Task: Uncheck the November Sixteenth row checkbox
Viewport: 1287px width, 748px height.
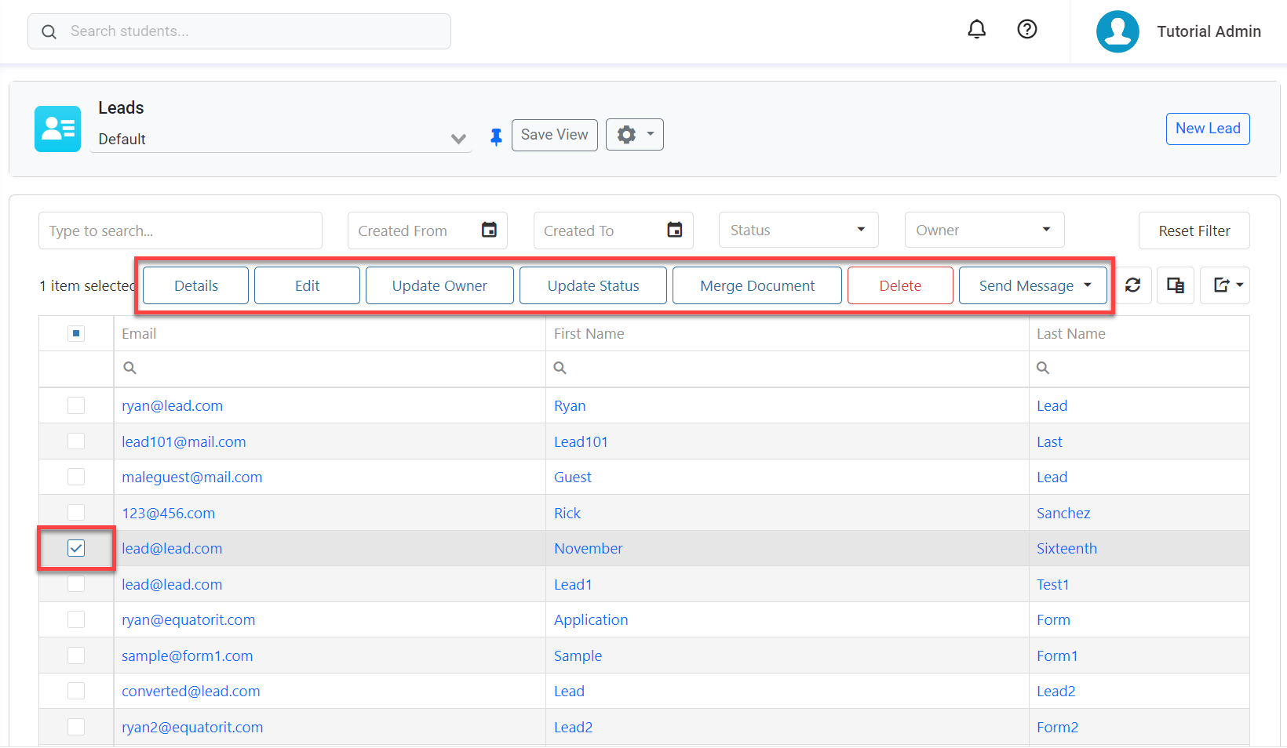Action: pyautogui.click(x=76, y=548)
